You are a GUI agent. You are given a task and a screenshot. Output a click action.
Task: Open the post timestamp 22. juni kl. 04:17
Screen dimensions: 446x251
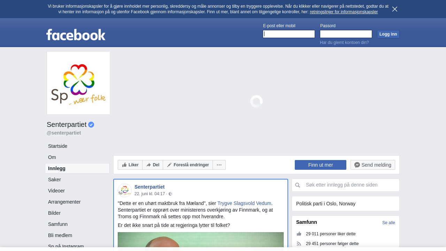pyautogui.click(x=150, y=194)
